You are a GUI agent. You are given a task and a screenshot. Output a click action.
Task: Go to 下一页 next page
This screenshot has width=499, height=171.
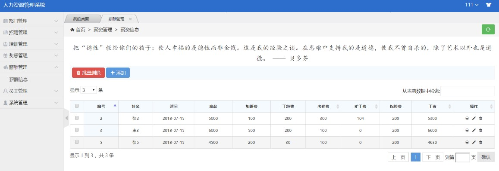click(x=433, y=157)
